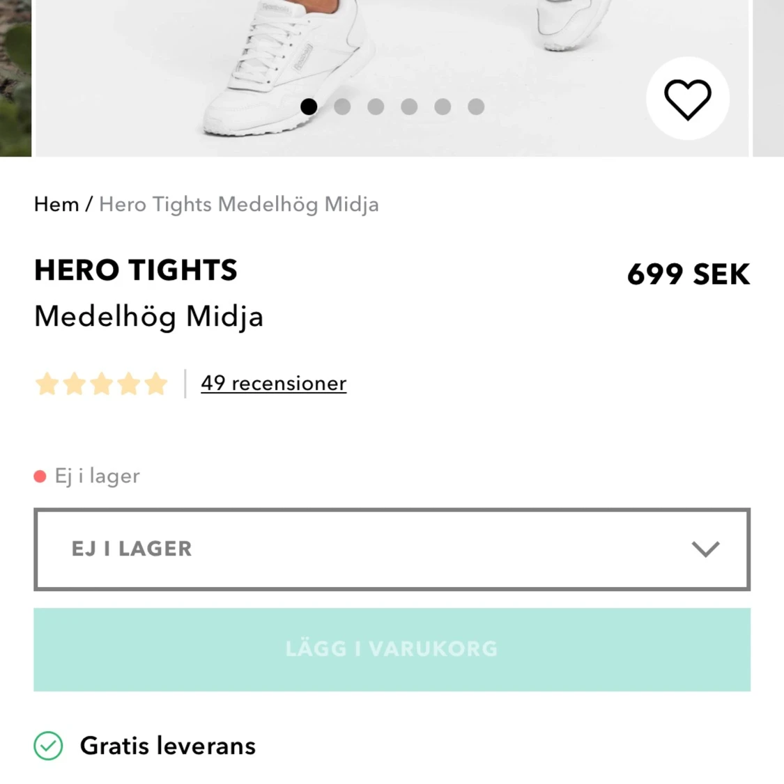The height and width of the screenshot is (784, 784).
Task: Add product to wishlist with heart icon
Action: click(687, 99)
